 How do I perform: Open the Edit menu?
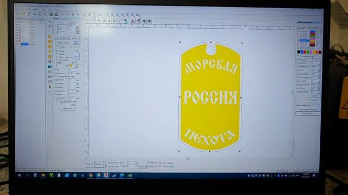tap(22, 10)
